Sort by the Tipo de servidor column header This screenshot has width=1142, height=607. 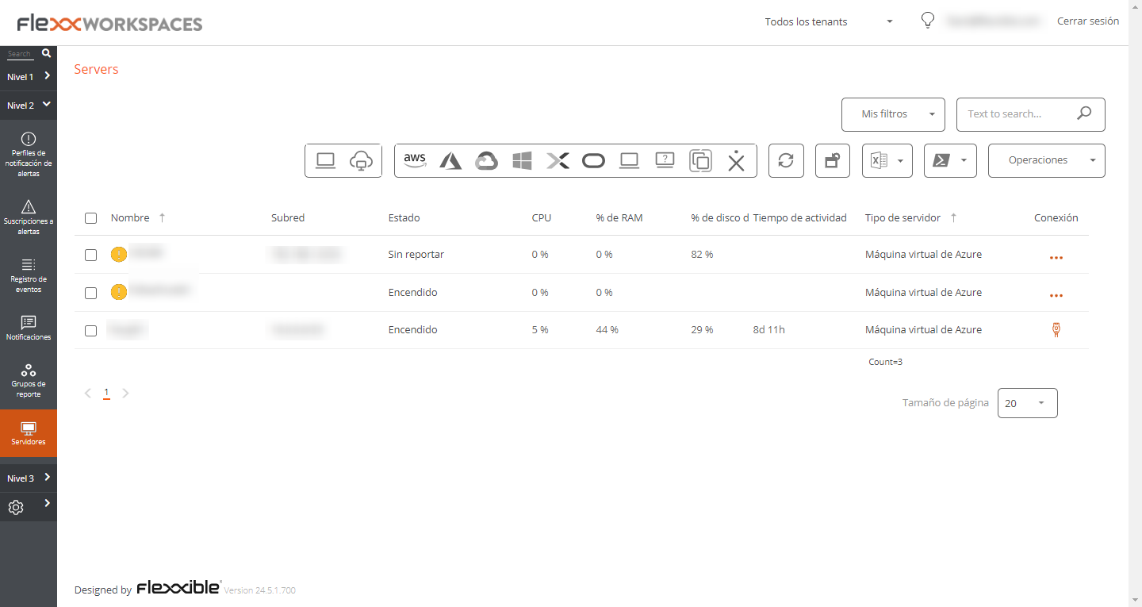tap(903, 217)
